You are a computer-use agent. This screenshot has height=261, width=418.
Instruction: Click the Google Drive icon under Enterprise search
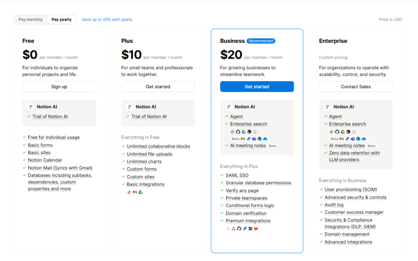pyautogui.click(x=243, y=132)
